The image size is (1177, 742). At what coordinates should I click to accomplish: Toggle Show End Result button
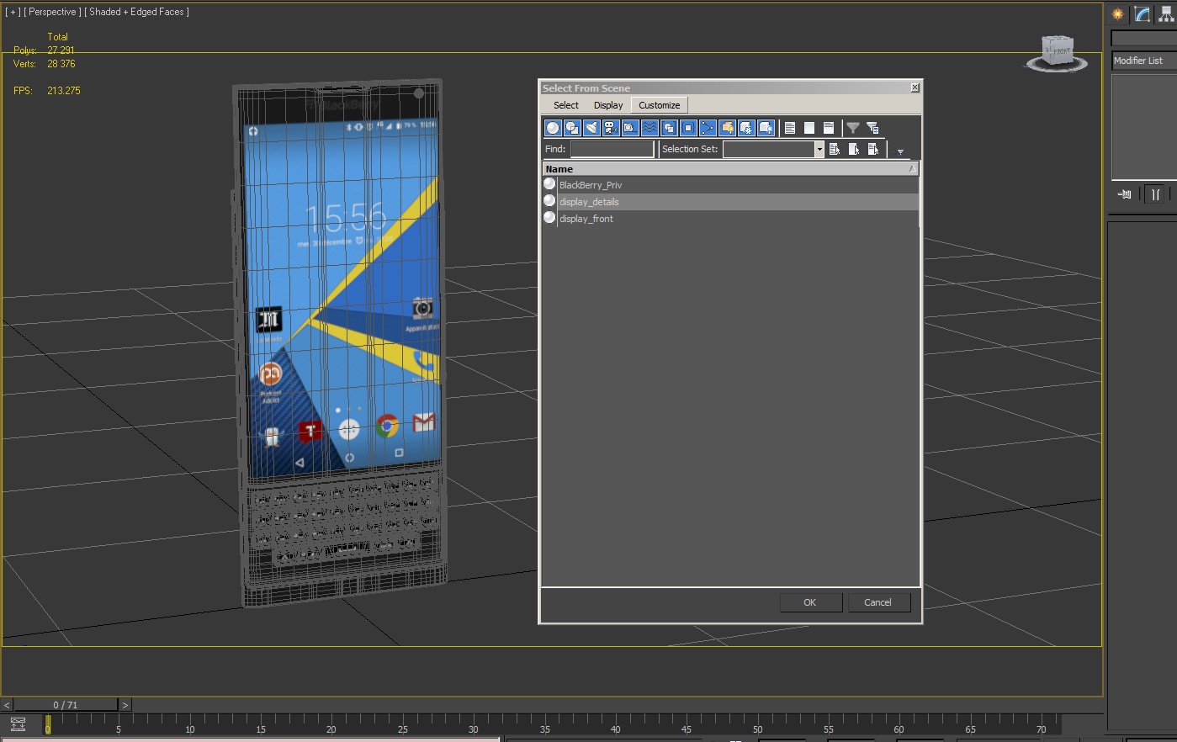[1156, 194]
